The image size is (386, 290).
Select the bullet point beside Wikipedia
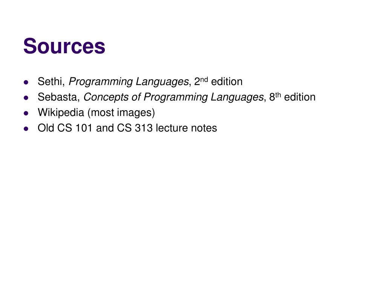pyautogui.click(x=26, y=113)
